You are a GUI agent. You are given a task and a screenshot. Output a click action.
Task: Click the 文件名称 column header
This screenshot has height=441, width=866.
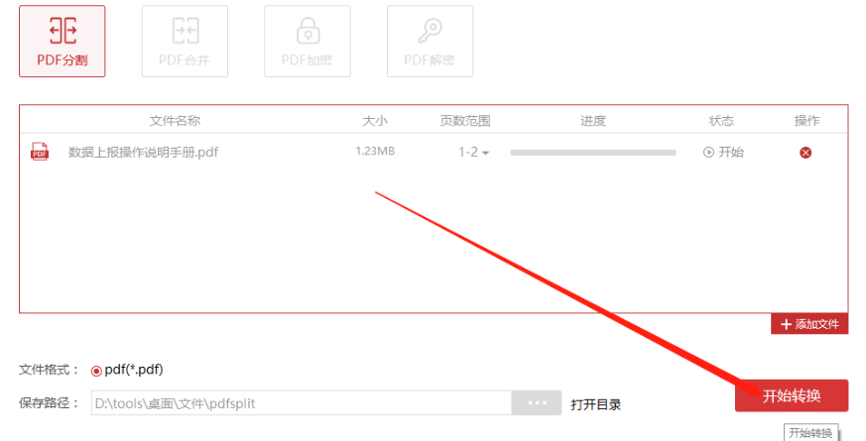point(175,120)
